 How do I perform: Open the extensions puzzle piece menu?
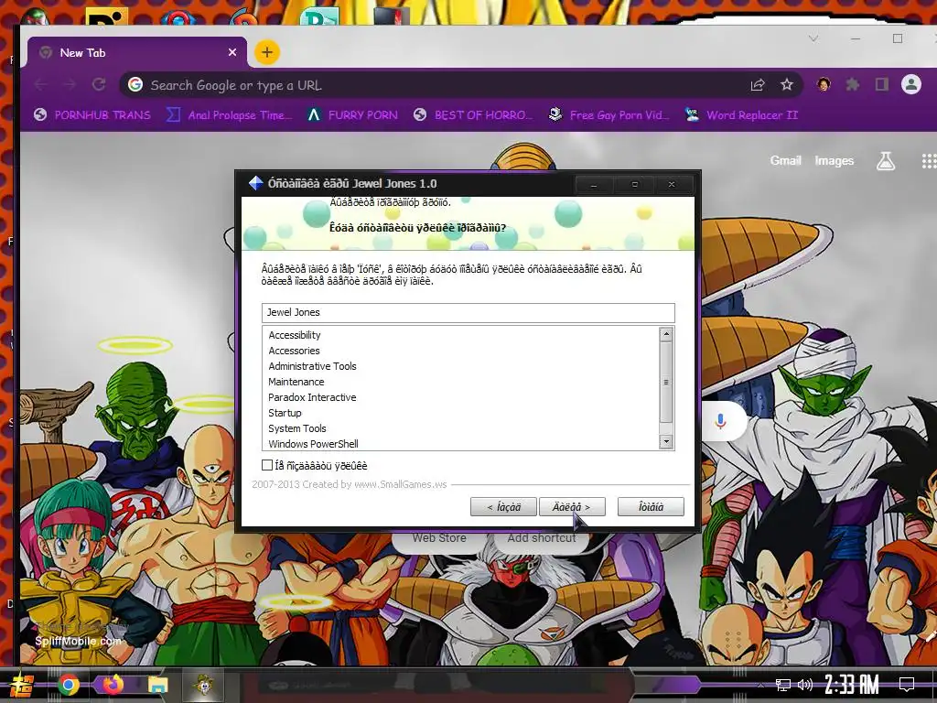(x=853, y=85)
